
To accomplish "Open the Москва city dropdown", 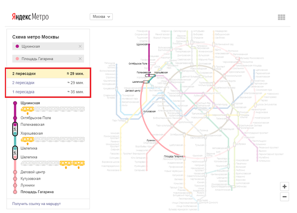I will (101, 17).
